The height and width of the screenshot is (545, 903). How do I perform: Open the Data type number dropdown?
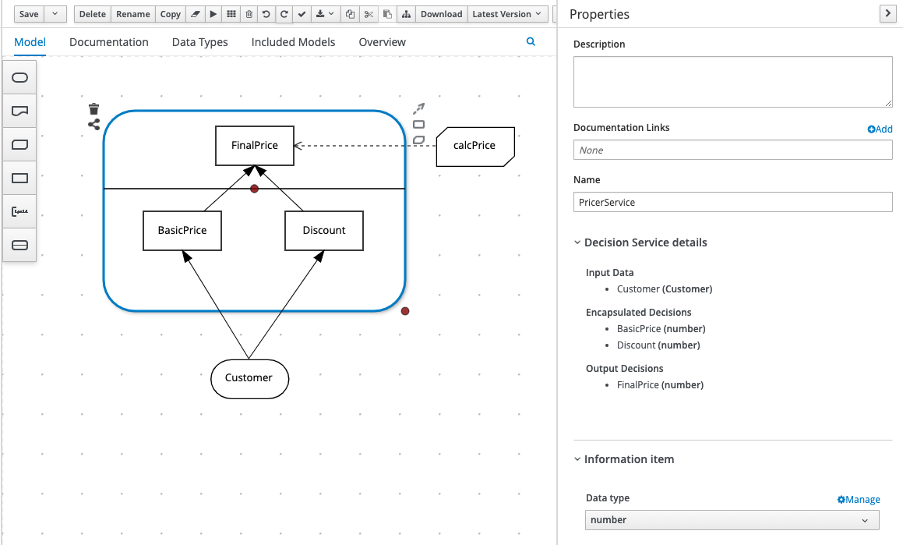(x=732, y=520)
